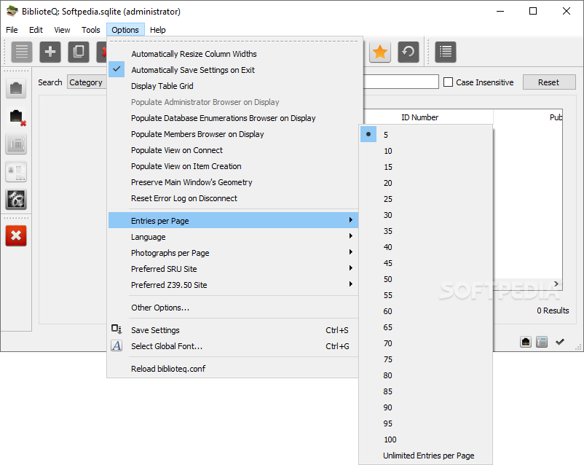Toggle Reset Error Log on Disconnect
Viewport: 584px width, 465px height.
(x=234, y=198)
